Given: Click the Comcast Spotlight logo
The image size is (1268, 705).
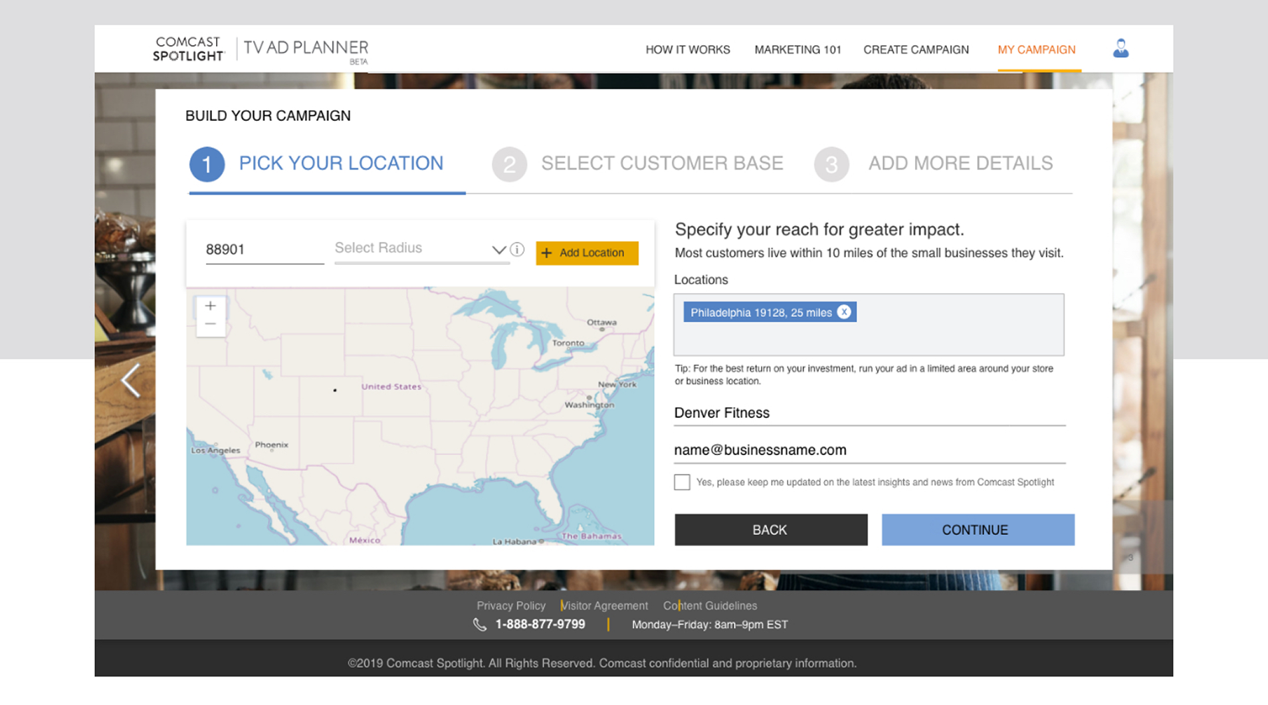Looking at the screenshot, I should (x=189, y=47).
